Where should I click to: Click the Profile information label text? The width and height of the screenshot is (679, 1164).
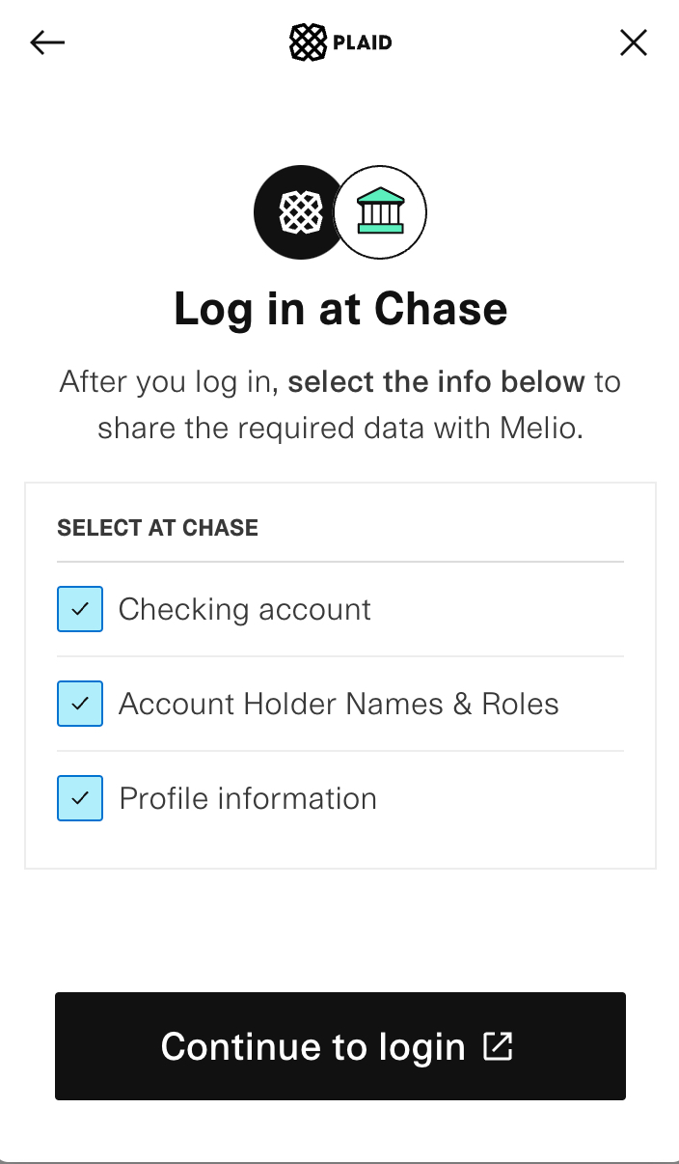click(247, 798)
